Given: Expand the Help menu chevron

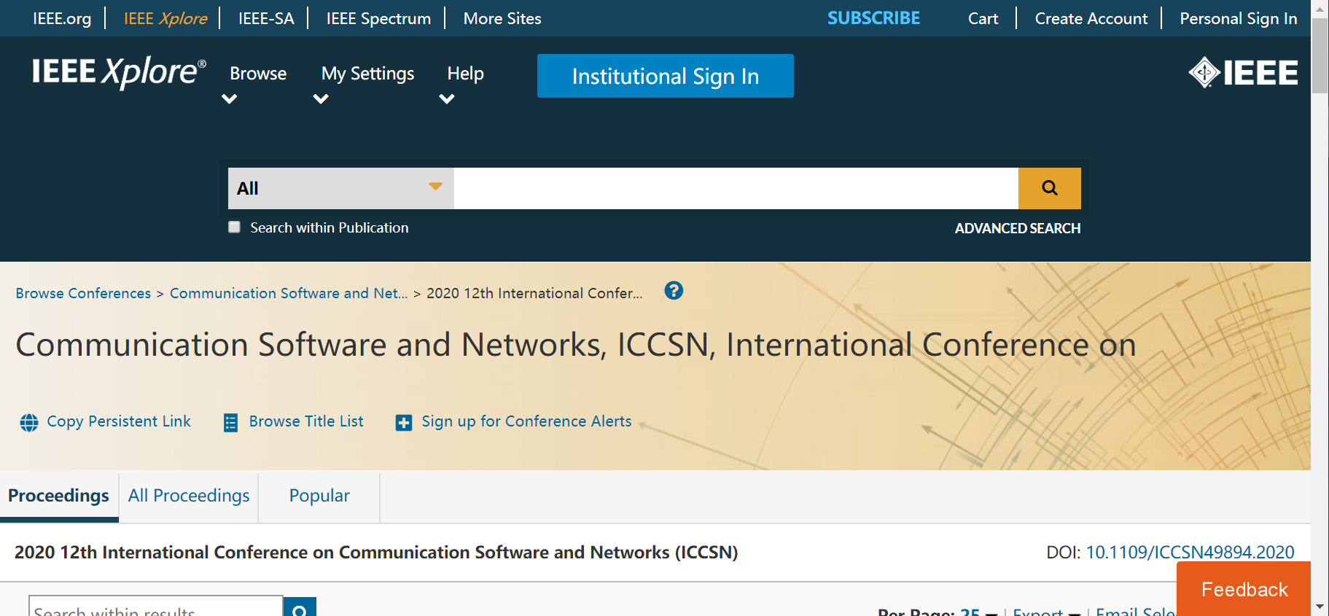Looking at the screenshot, I should coord(447,99).
